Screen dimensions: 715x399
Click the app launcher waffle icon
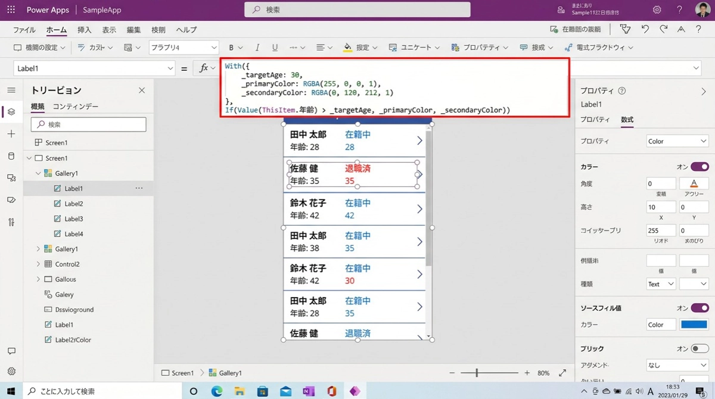[x=11, y=10]
